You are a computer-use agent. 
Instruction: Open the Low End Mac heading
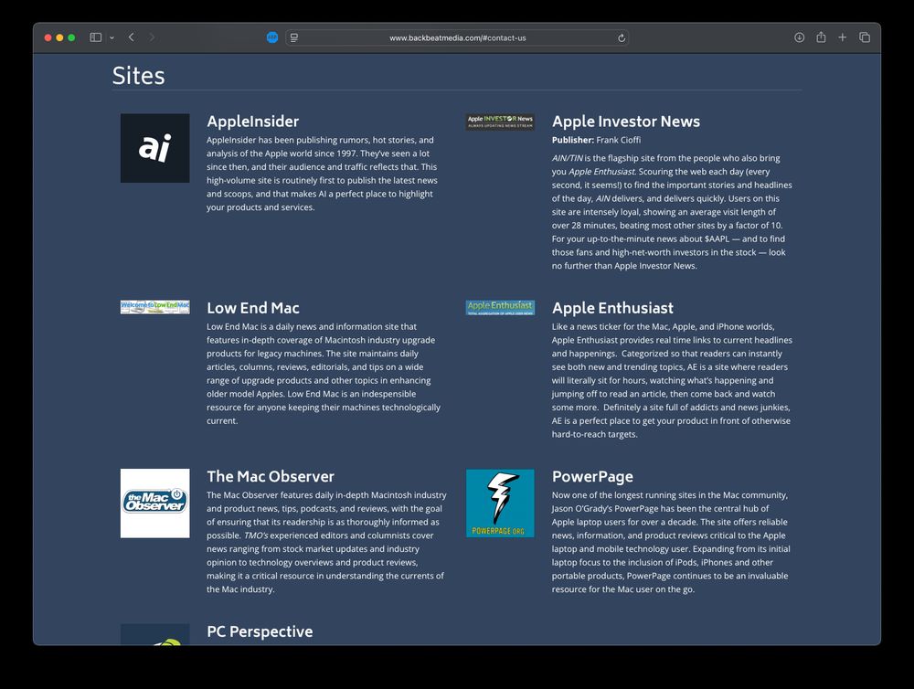[253, 308]
